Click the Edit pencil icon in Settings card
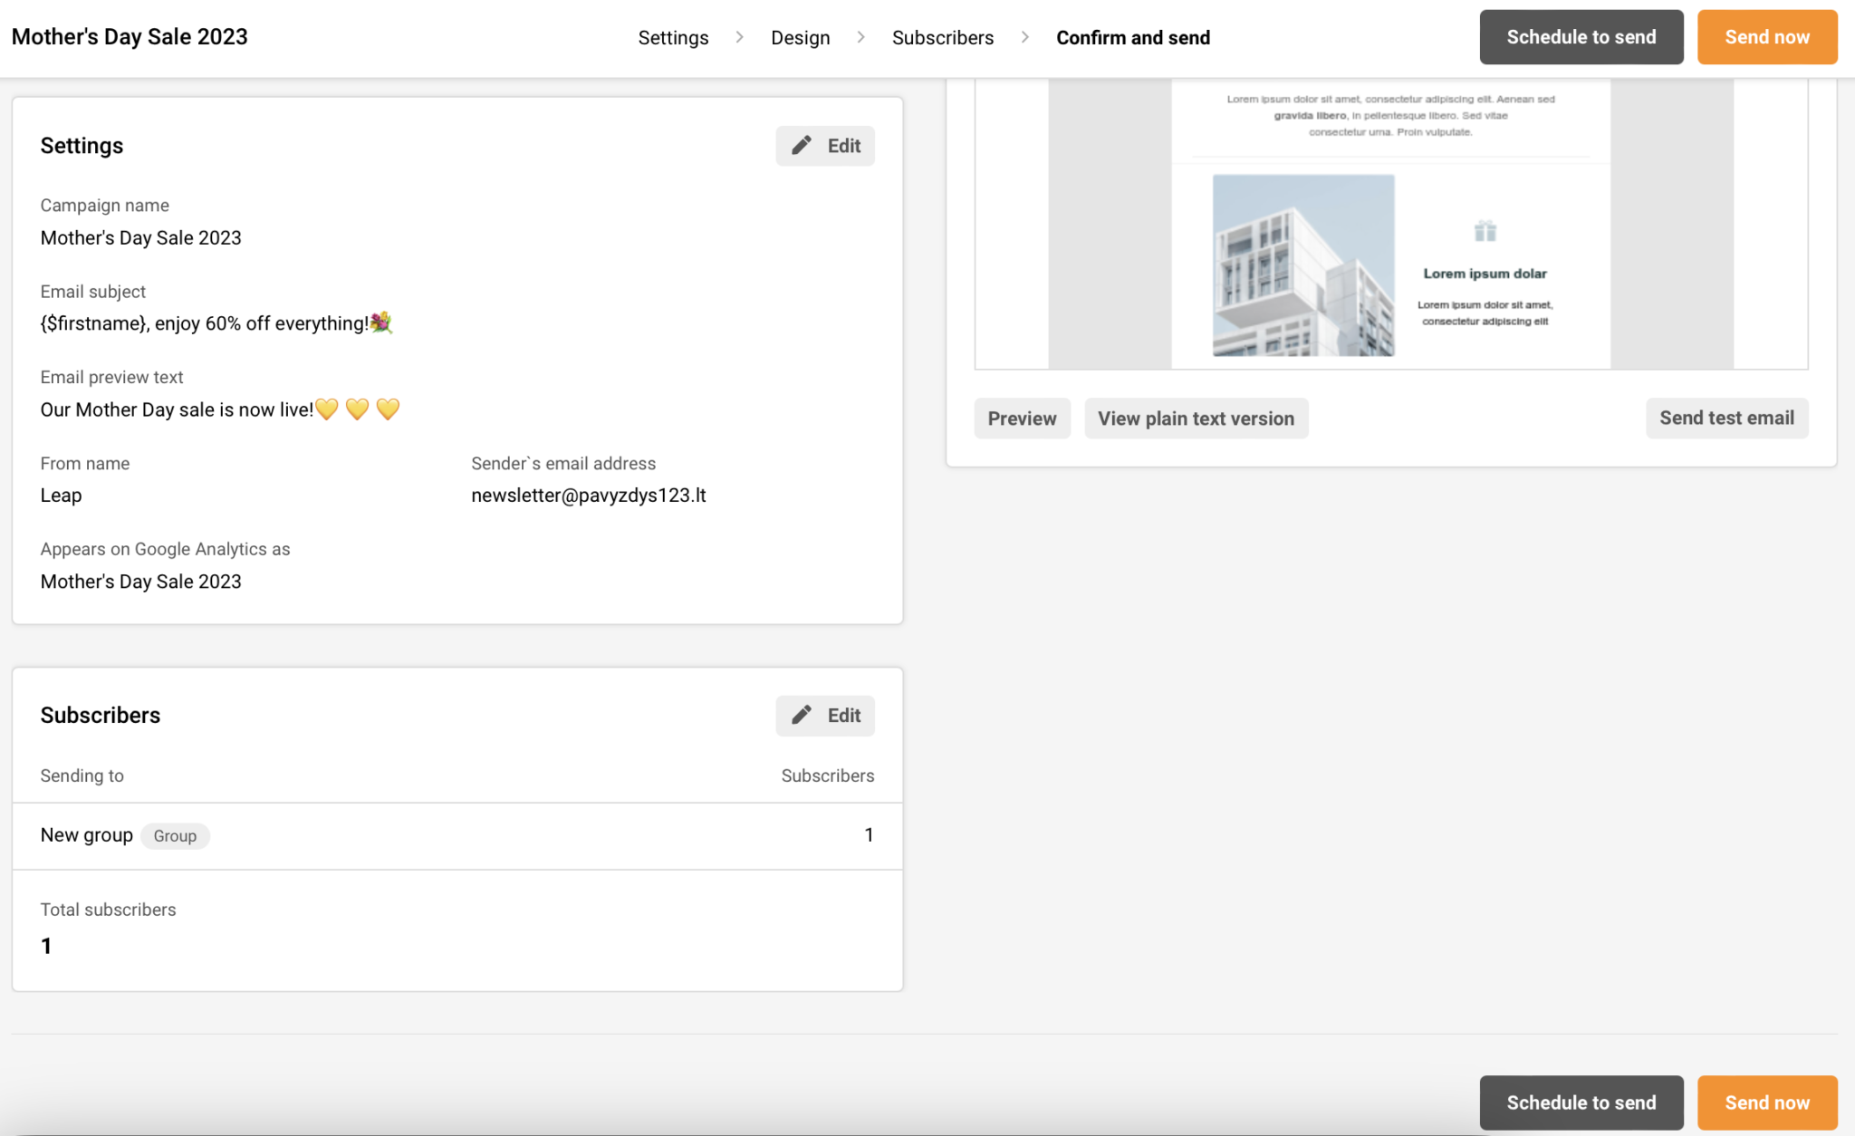This screenshot has height=1136, width=1855. tap(801, 145)
